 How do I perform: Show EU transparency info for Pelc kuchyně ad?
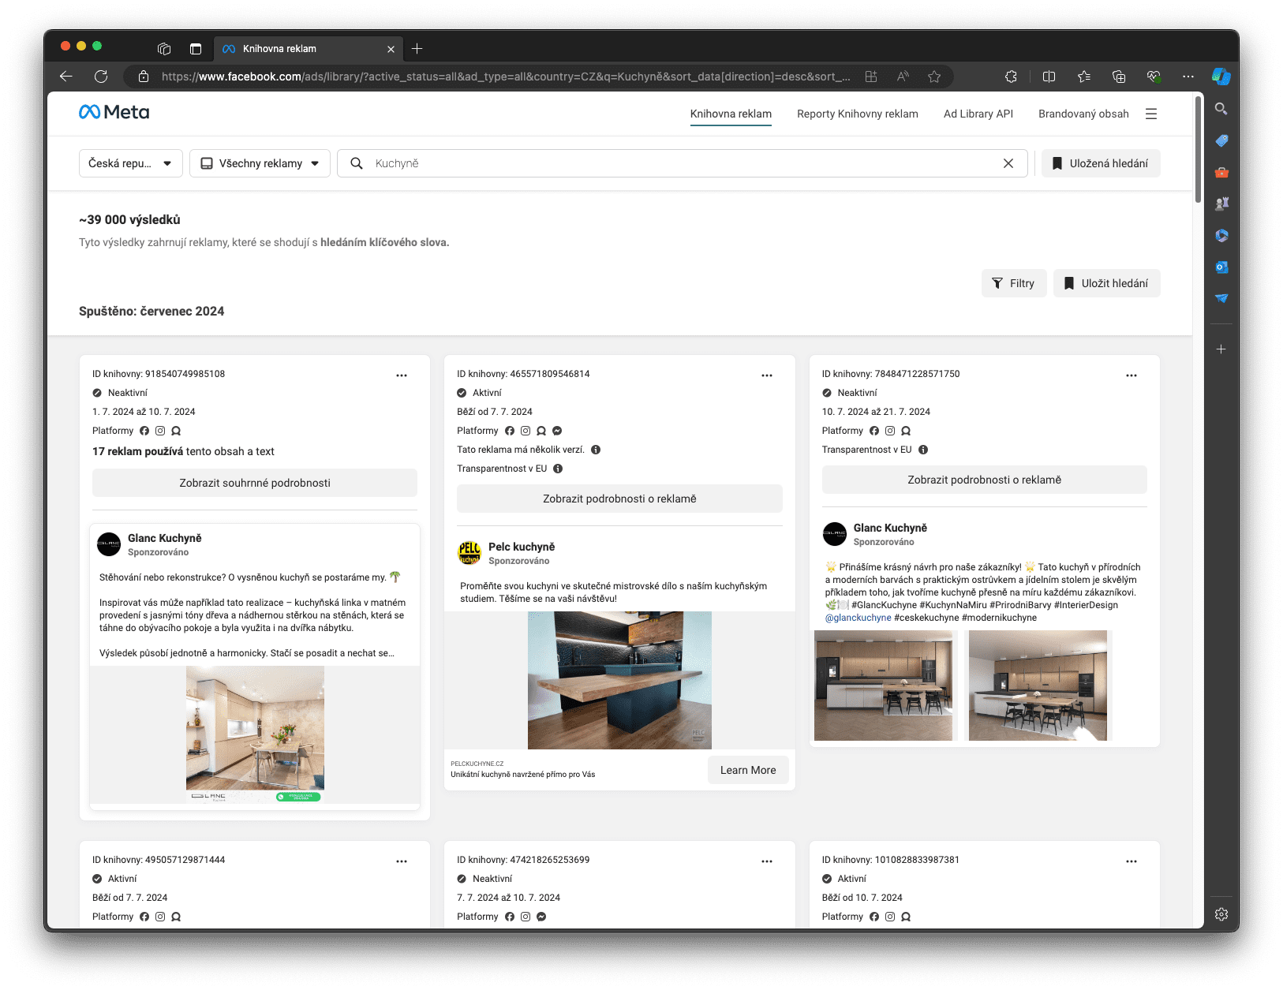point(558,469)
